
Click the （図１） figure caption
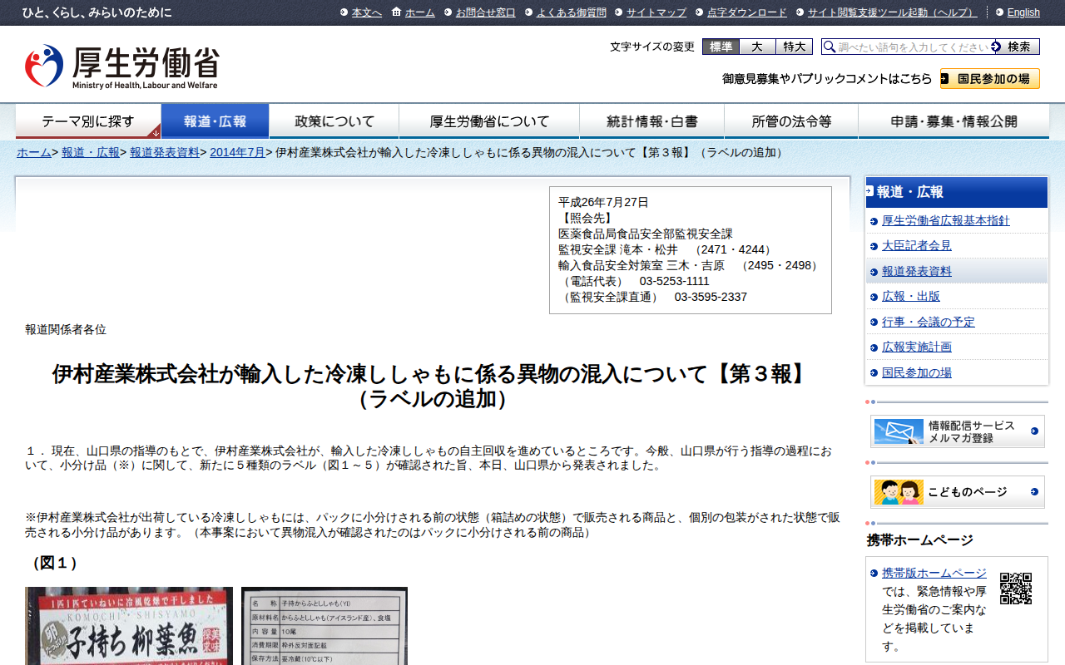(55, 563)
